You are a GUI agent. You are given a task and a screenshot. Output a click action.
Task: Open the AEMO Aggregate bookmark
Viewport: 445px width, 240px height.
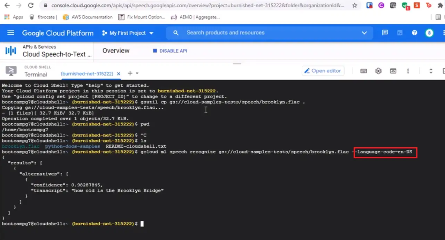(x=195, y=17)
